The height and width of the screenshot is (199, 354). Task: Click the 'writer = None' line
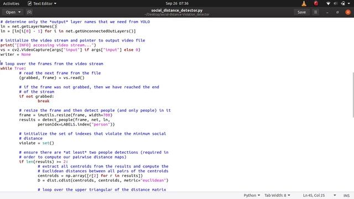pos(15,54)
